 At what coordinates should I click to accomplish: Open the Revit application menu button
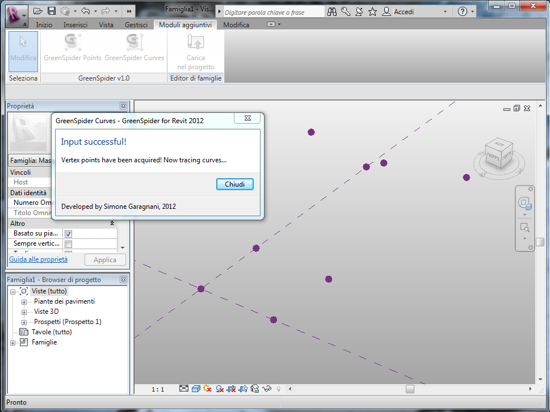coord(16,15)
